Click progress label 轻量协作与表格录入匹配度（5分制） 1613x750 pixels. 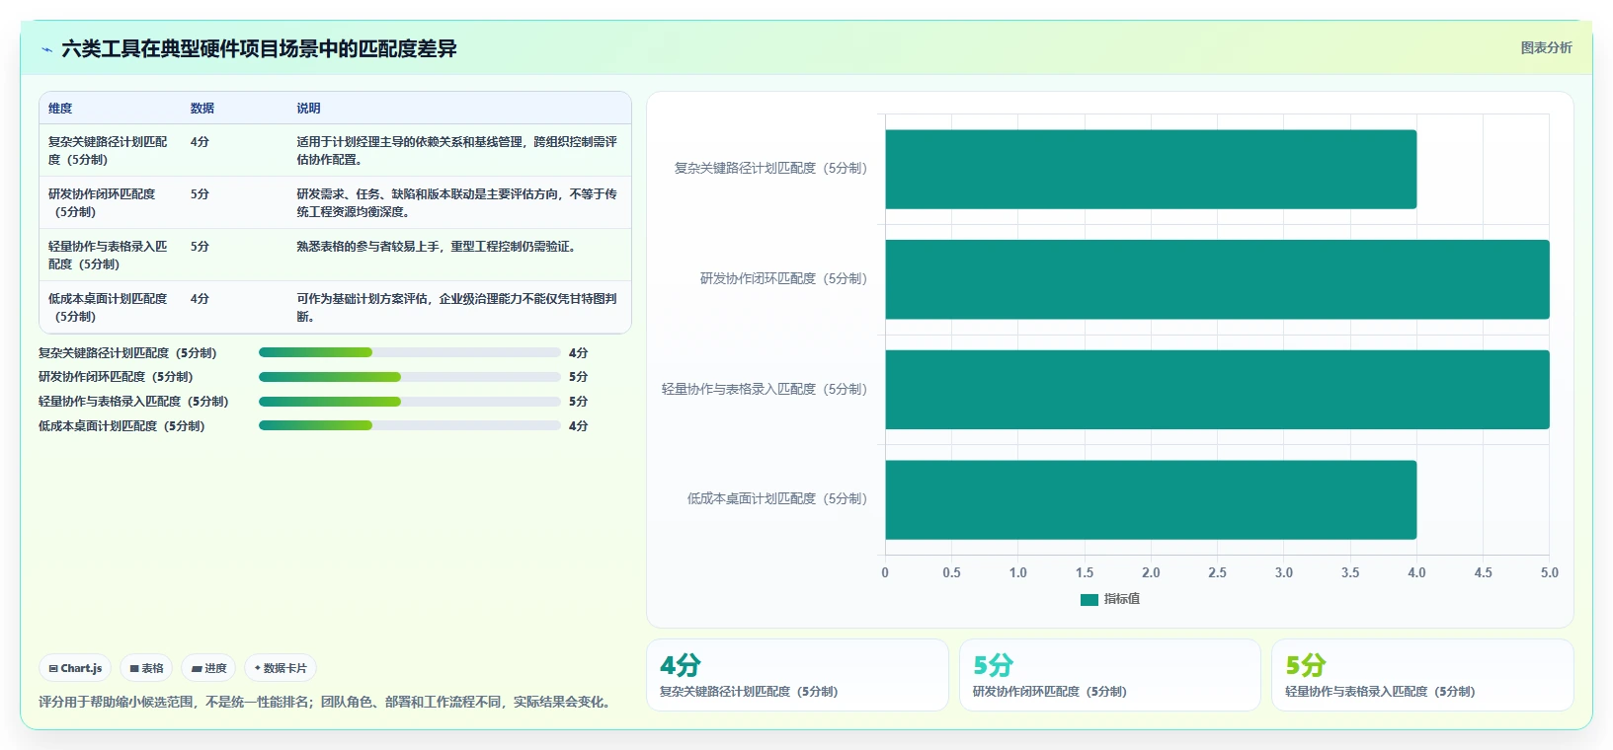point(133,402)
